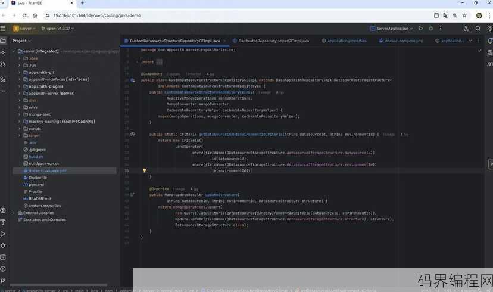This screenshot has width=493, height=292.
Task: Open the main hamburger menu
Action: tap(3, 29)
